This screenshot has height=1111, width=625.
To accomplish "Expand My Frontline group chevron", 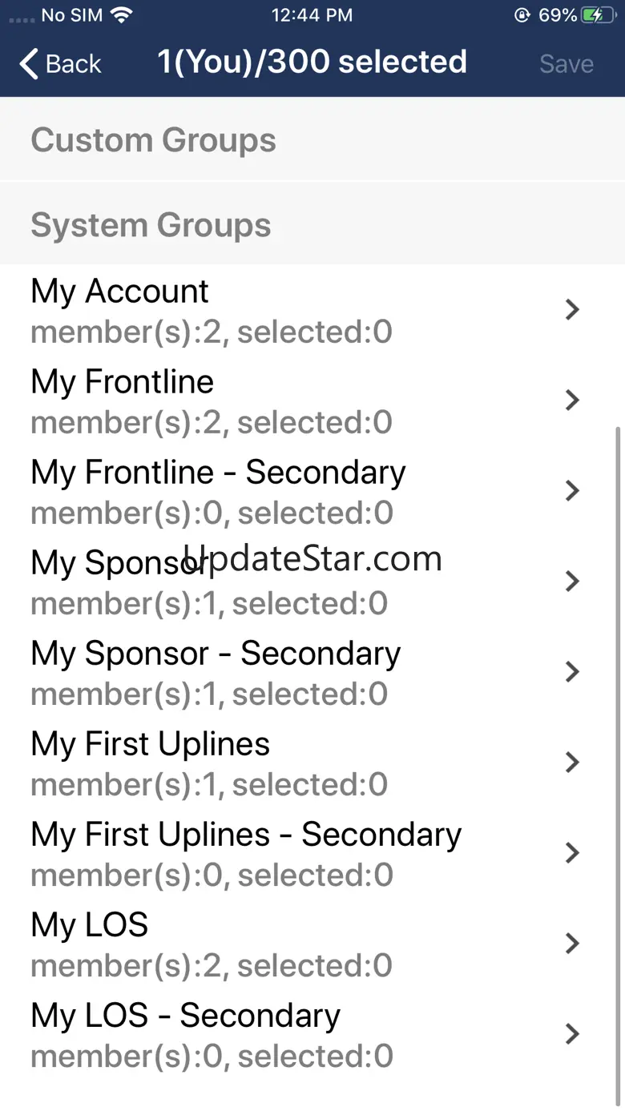I will tap(572, 401).
